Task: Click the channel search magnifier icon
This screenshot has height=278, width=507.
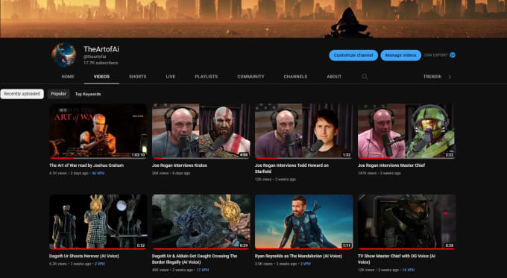Action: [x=365, y=77]
